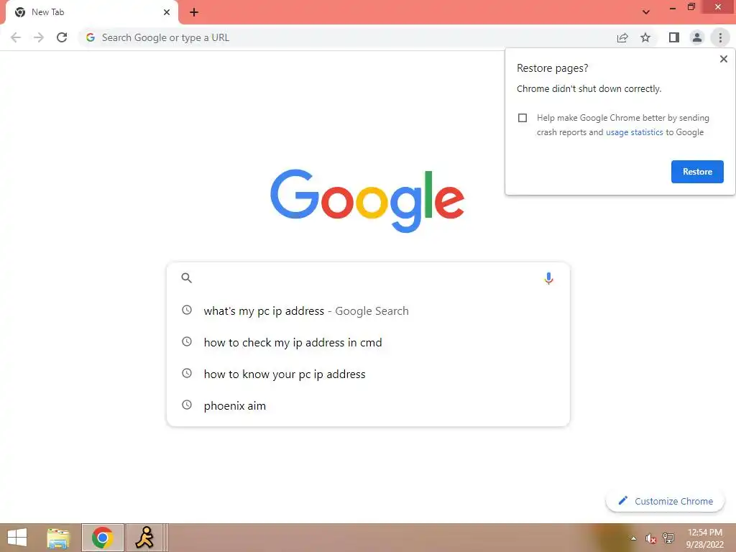Click the browser Back arrow
The image size is (736, 552).
[x=16, y=37]
